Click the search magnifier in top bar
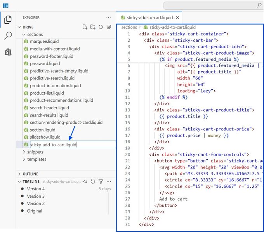 point(259,5)
